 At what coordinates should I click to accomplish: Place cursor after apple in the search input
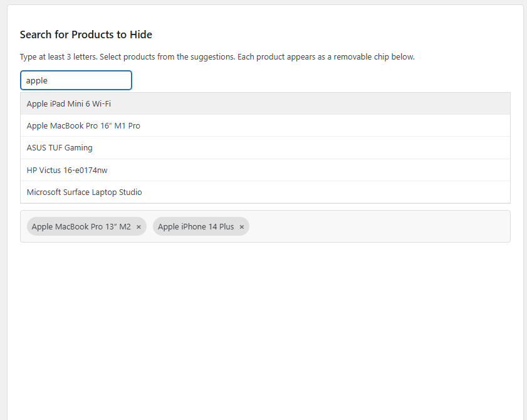tap(49, 81)
